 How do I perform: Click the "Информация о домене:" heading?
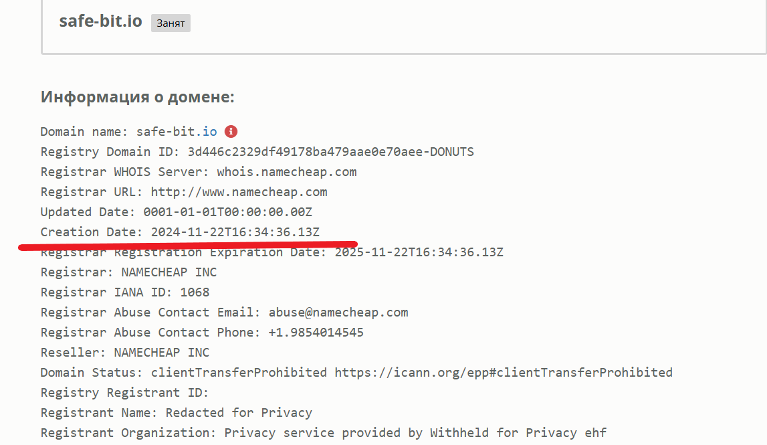click(x=138, y=97)
